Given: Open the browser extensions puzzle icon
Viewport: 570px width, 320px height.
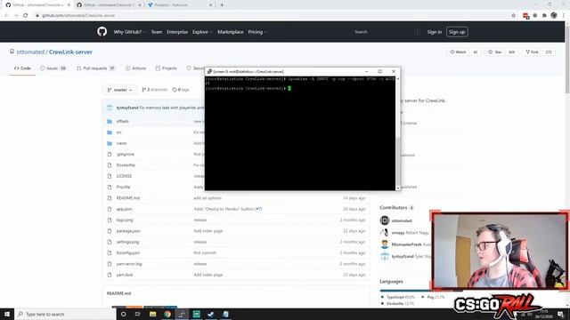Looking at the screenshot, I should click(544, 15).
